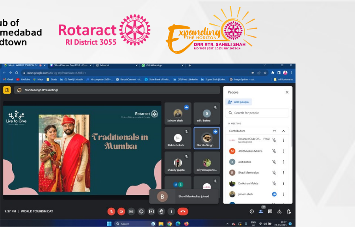
Task: Open chat with everyone icon
Action: click(x=270, y=211)
